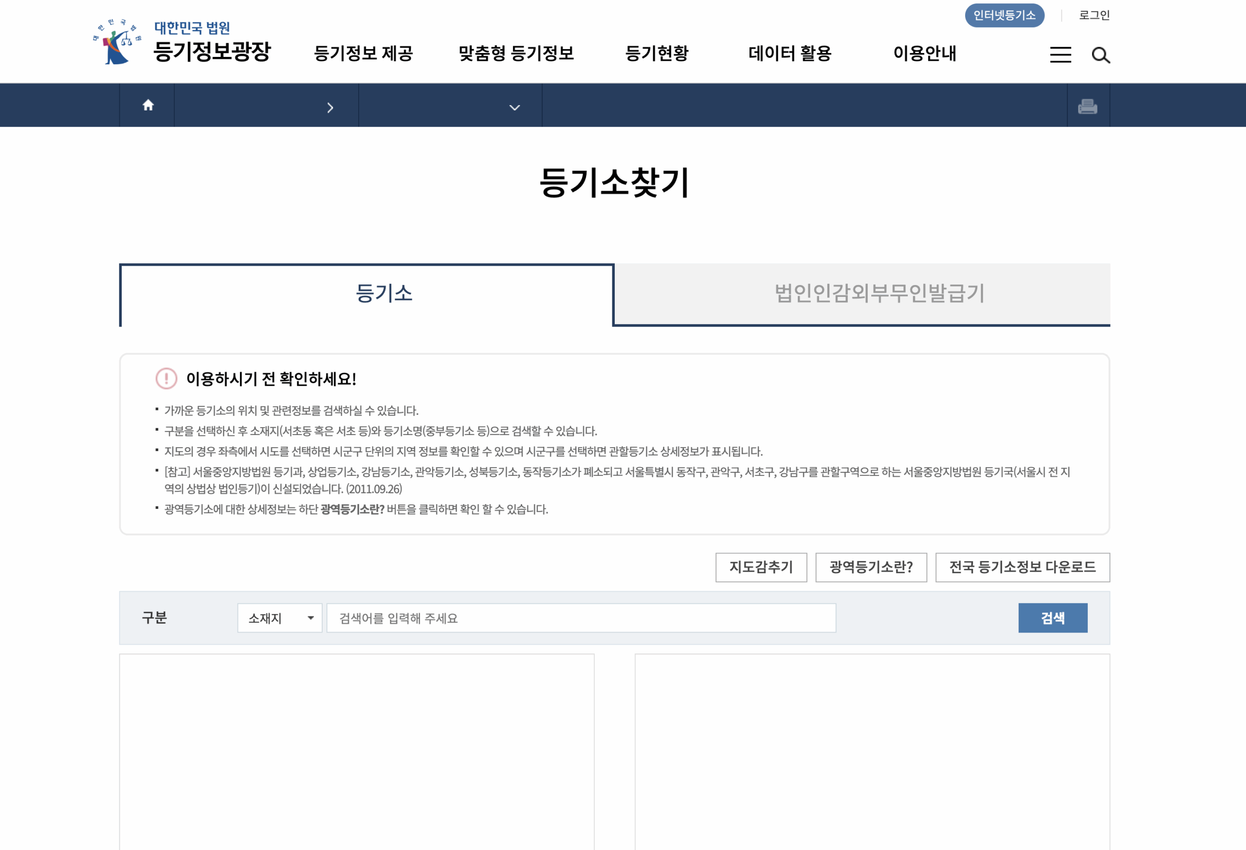Image resolution: width=1246 pixels, height=850 pixels.
Task: Click the breadcrumb right-arrow chevron
Action: pos(330,107)
